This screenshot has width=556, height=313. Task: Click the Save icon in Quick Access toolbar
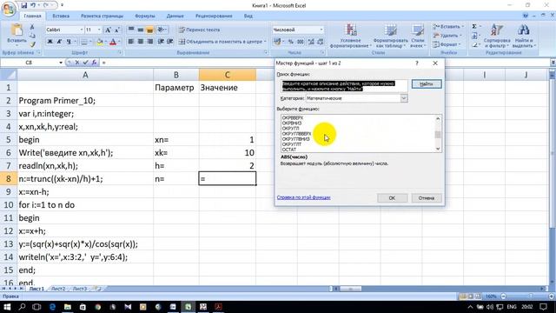pos(24,5)
